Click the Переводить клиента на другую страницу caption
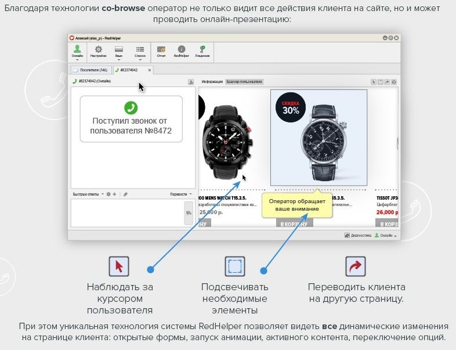Screen dimensions: 456x350 (x=357, y=293)
